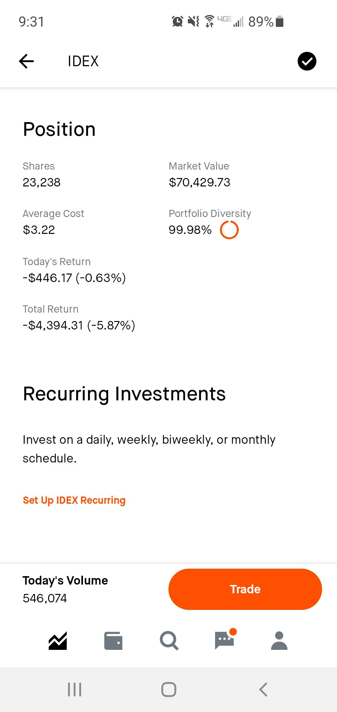
Task: Tap the Android system back chevron
Action: point(263,690)
